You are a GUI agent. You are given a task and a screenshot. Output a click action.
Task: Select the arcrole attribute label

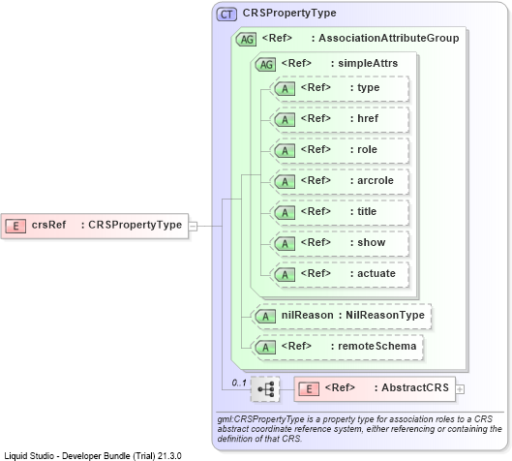tap(347, 180)
